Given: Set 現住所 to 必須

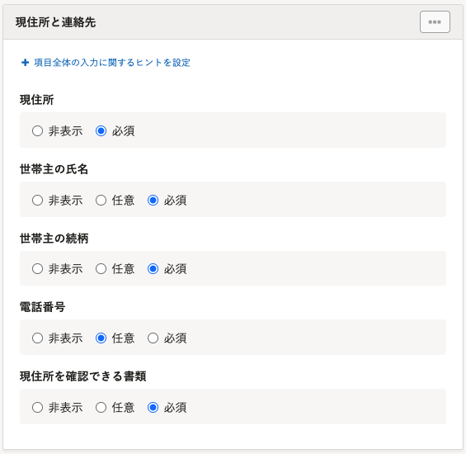Looking at the screenshot, I should 101,131.
